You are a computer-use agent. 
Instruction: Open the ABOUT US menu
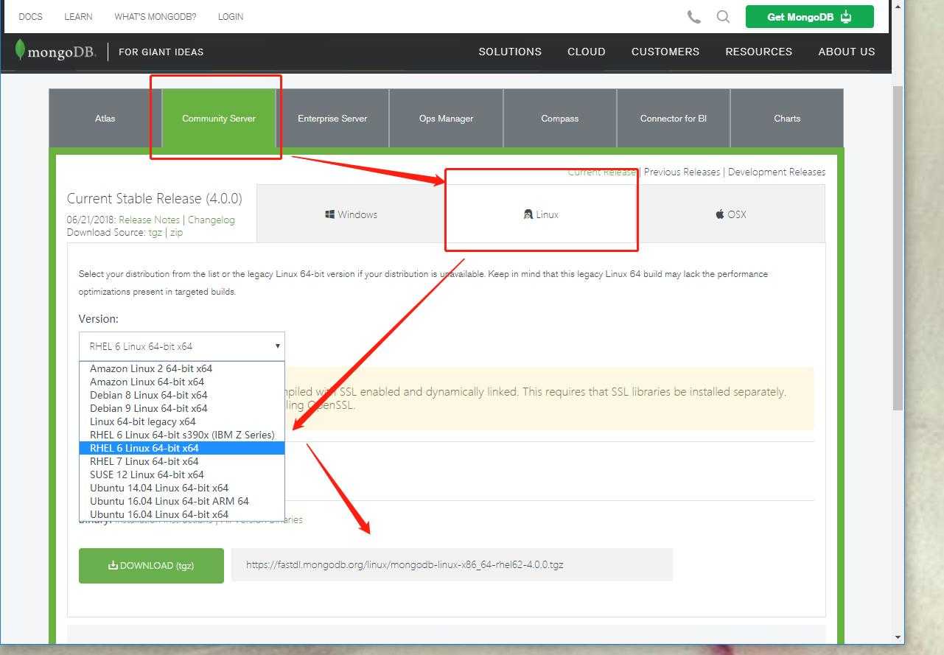[847, 52]
